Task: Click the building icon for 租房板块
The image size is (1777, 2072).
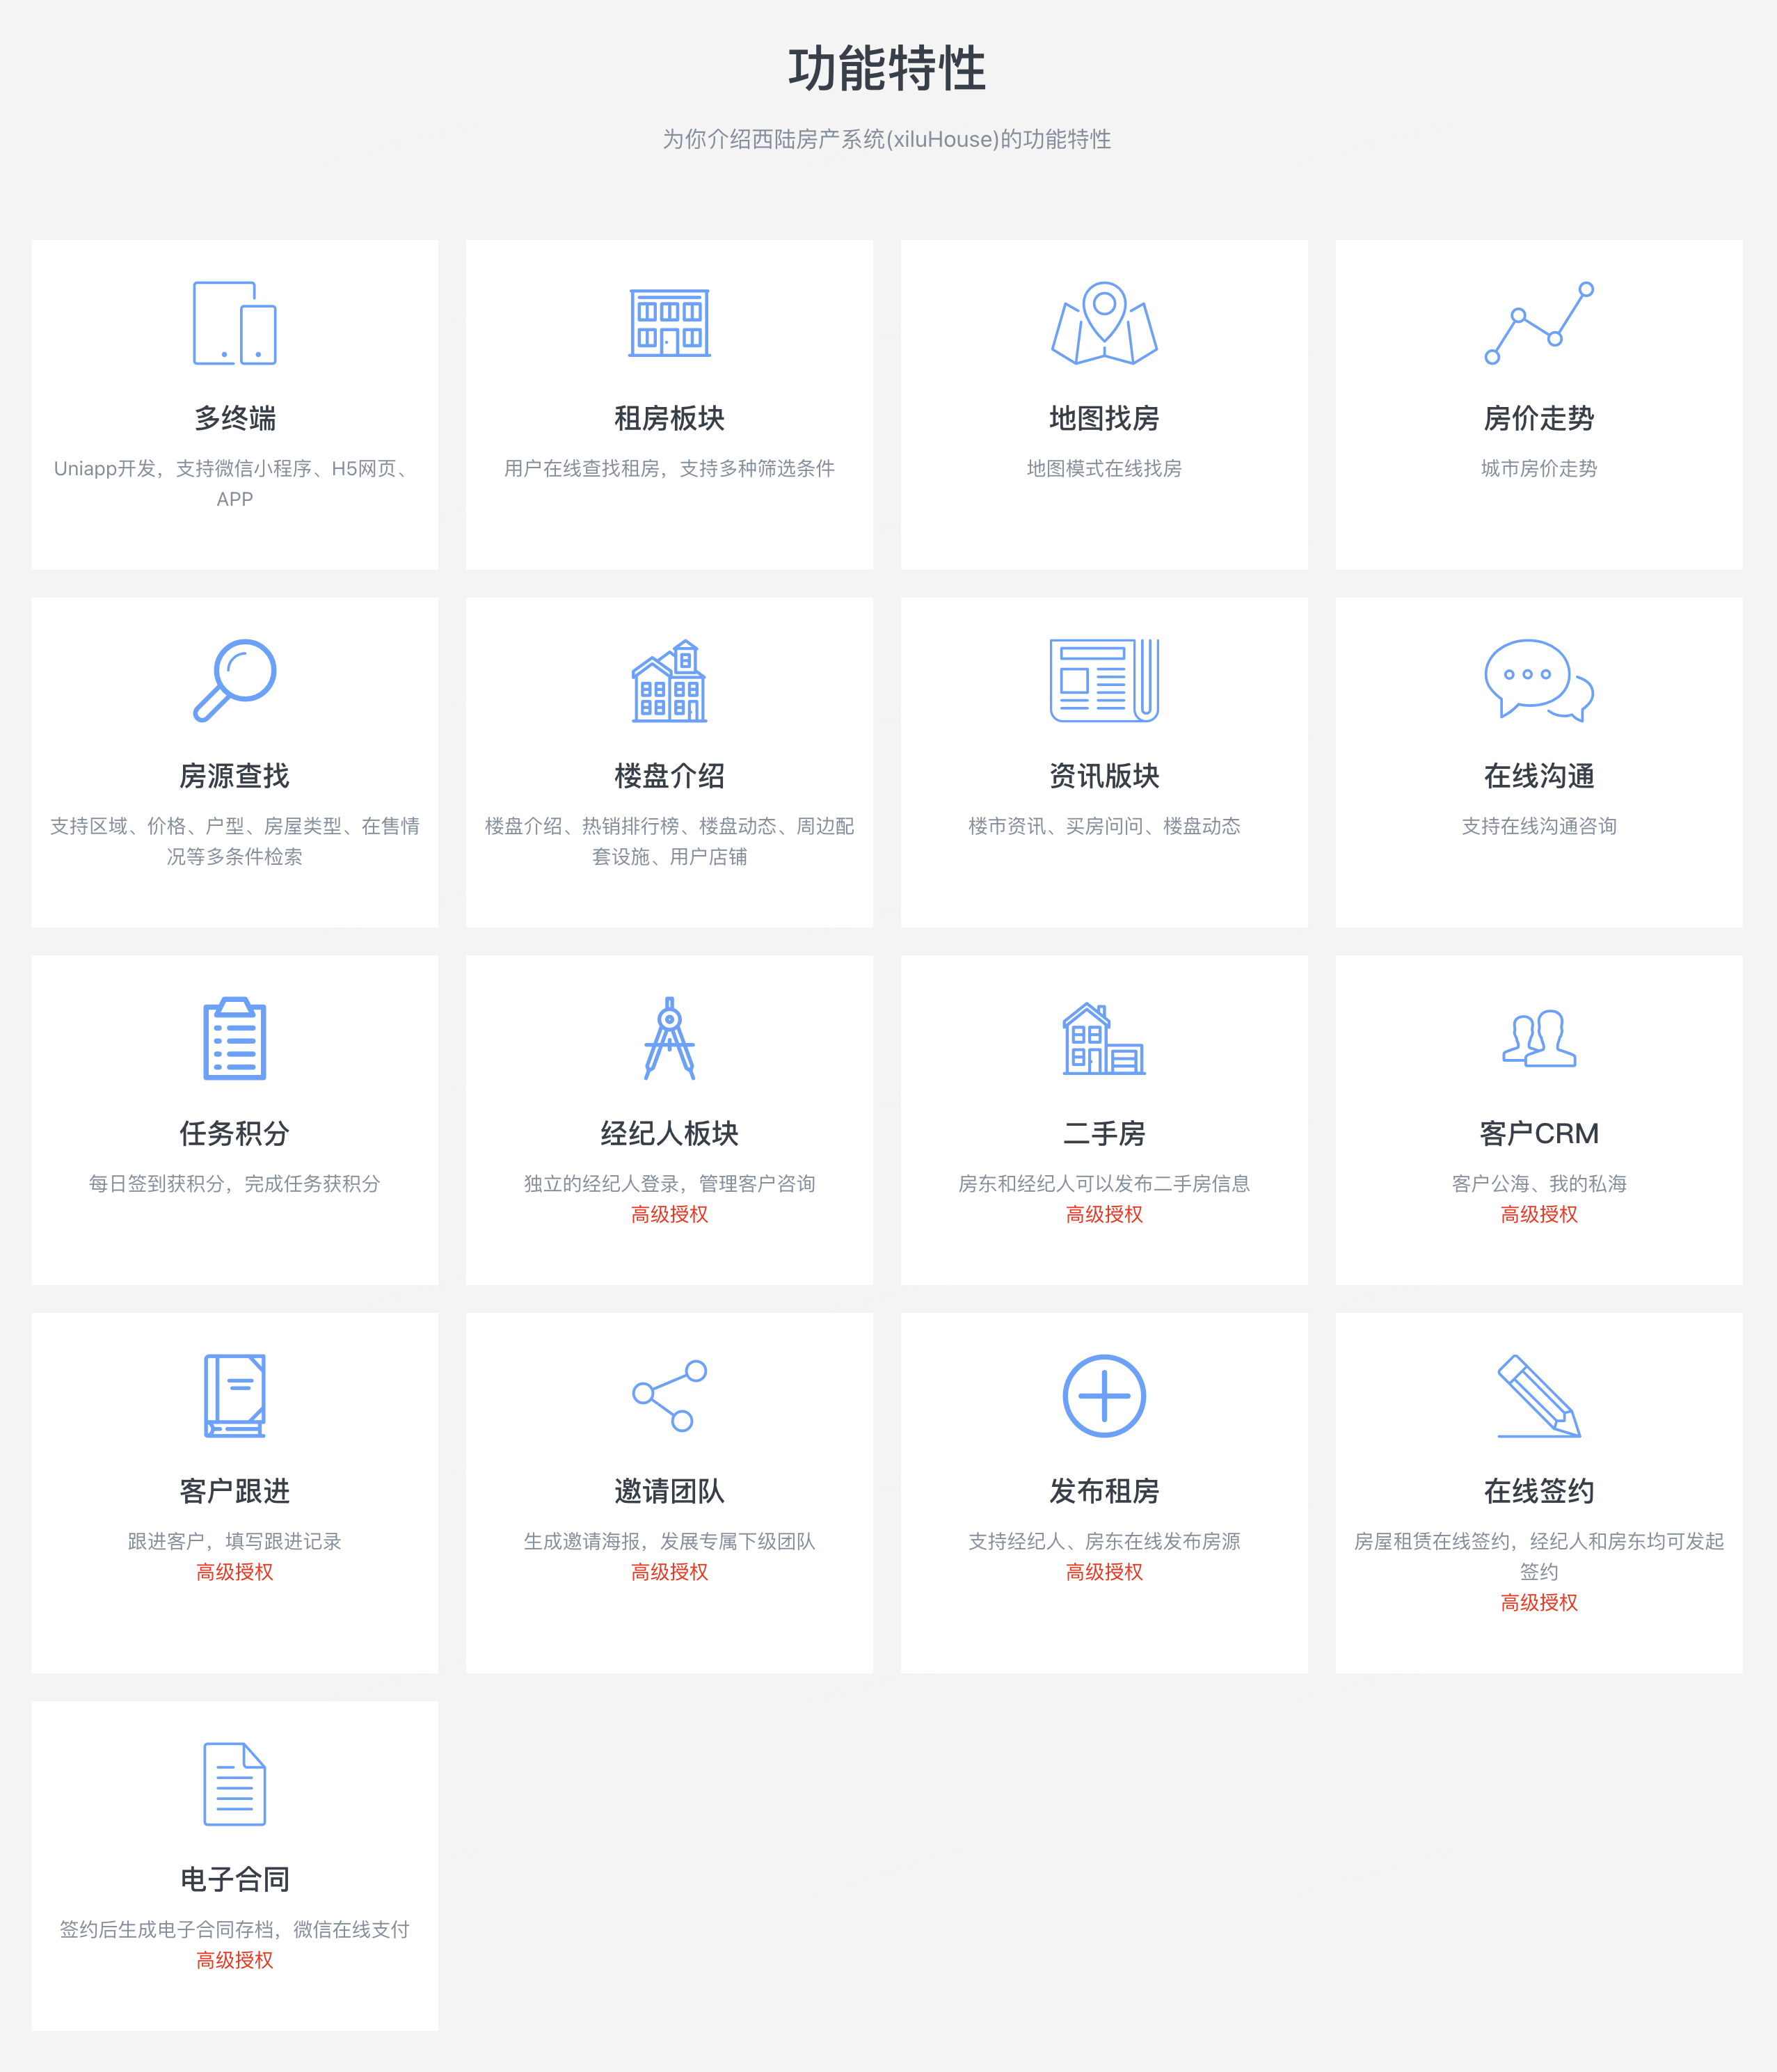Action: pos(669,323)
